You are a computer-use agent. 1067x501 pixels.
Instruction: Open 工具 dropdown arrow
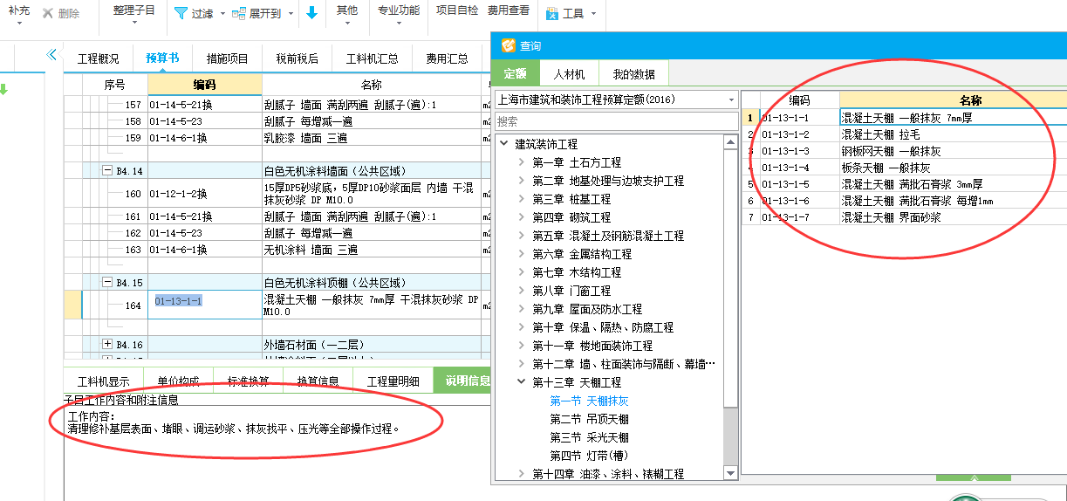[x=594, y=14]
